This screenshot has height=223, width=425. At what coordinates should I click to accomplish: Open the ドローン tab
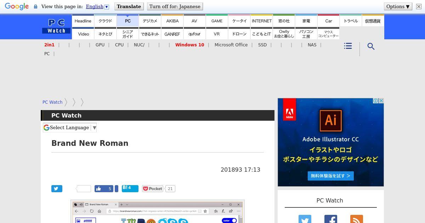[x=239, y=34]
